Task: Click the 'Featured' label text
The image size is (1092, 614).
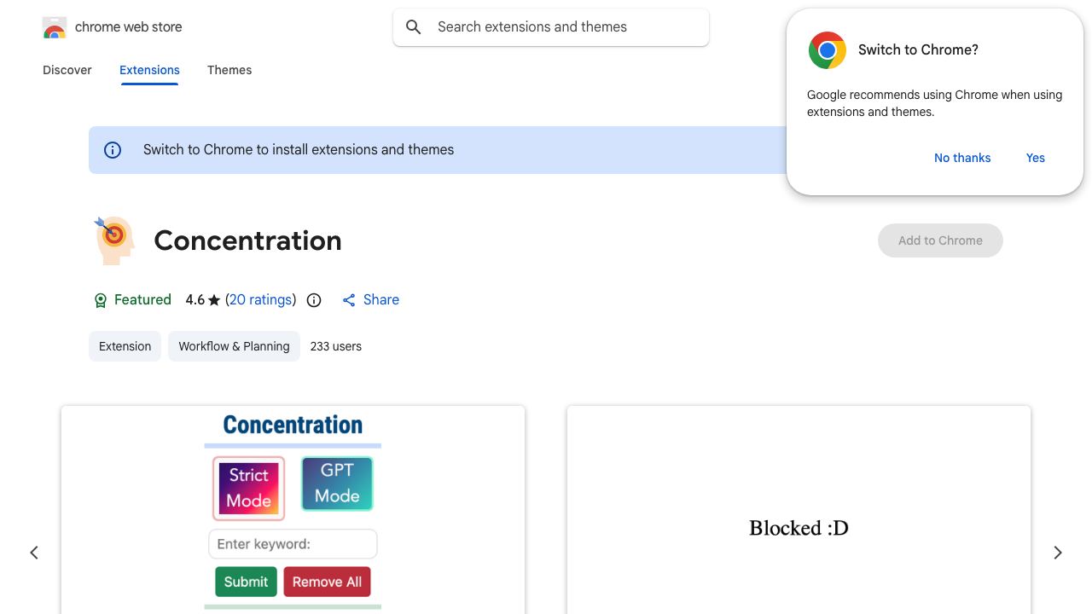Action: tap(142, 300)
